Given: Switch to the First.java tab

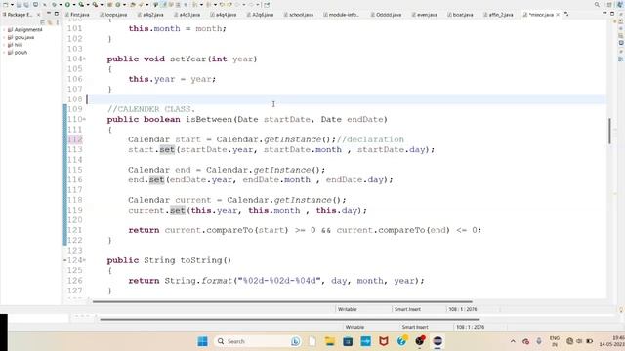Looking at the screenshot, I should point(77,15).
